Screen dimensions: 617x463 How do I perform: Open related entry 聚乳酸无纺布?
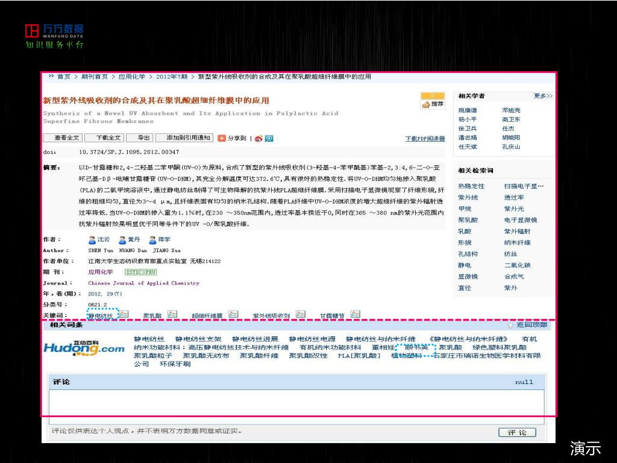tap(206, 356)
